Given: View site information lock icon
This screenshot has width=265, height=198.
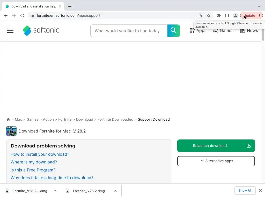Looking at the screenshot, I should pos(33,15).
